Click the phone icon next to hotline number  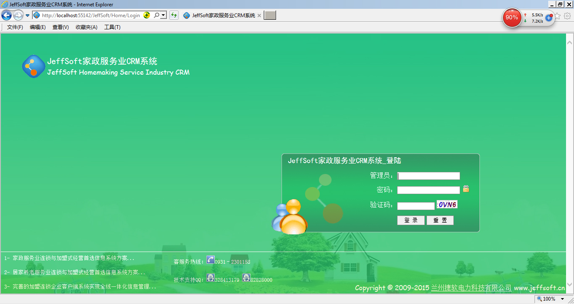211,260
